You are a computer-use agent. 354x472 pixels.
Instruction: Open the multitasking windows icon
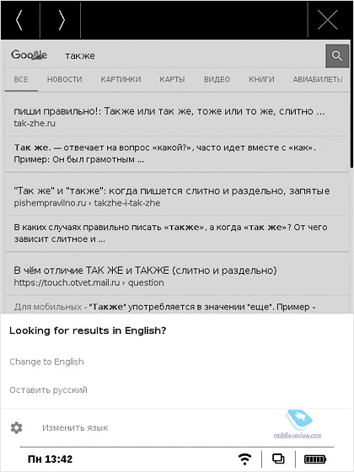[278, 459]
